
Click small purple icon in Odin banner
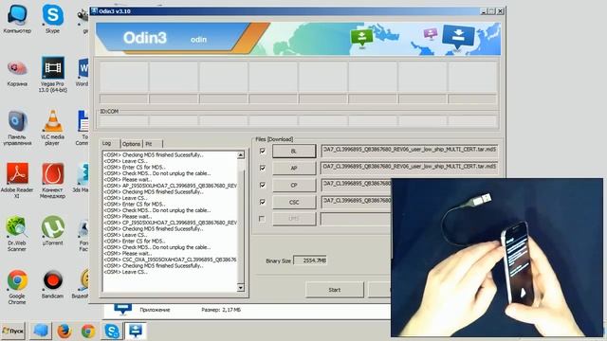pyautogui.click(x=431, y=34)
